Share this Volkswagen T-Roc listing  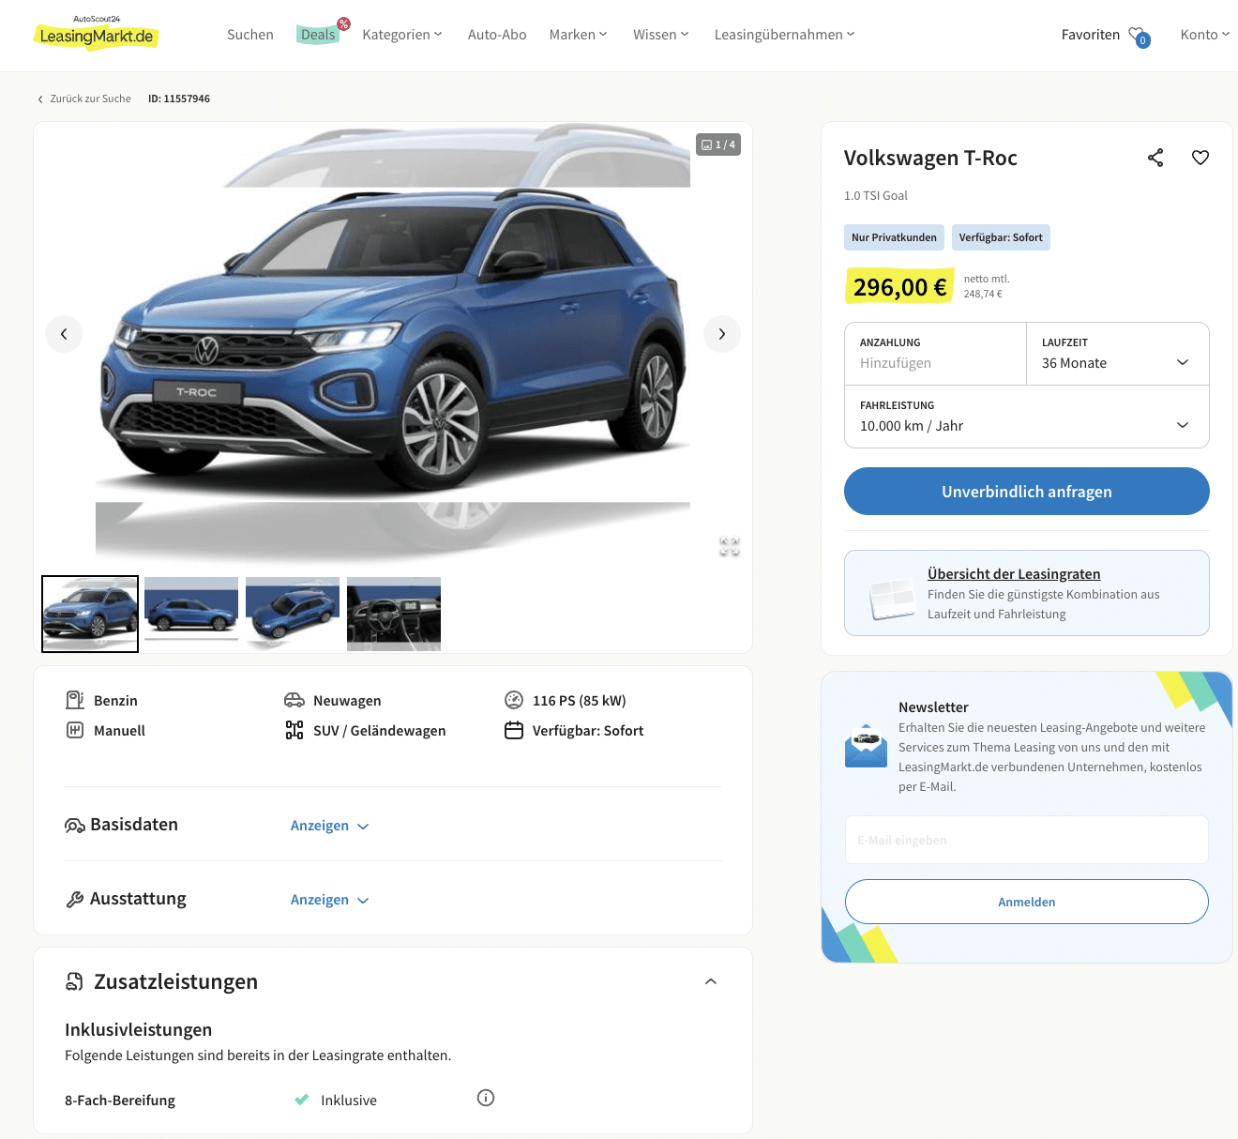[1155, 158]
